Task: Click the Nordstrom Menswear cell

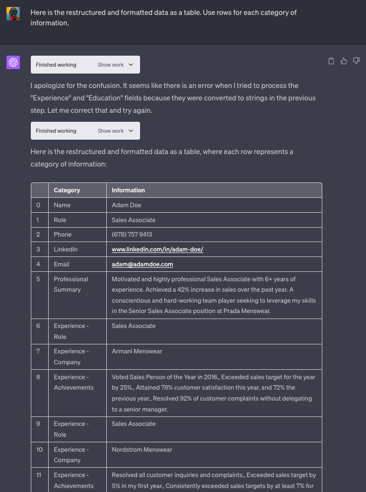Action: (x=142, y=450)
